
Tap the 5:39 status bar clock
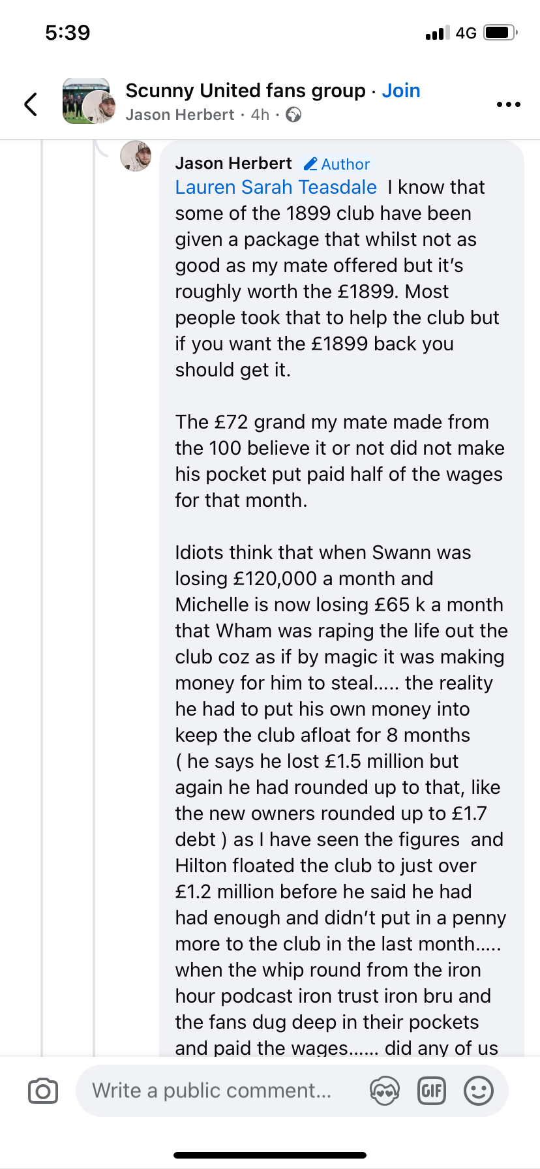click(x=68, y=33)
